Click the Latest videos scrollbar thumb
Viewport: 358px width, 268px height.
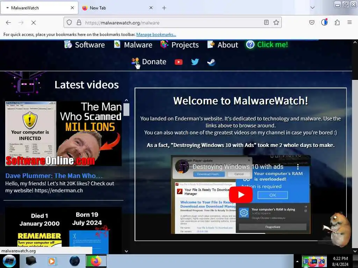tap(127, 109)
